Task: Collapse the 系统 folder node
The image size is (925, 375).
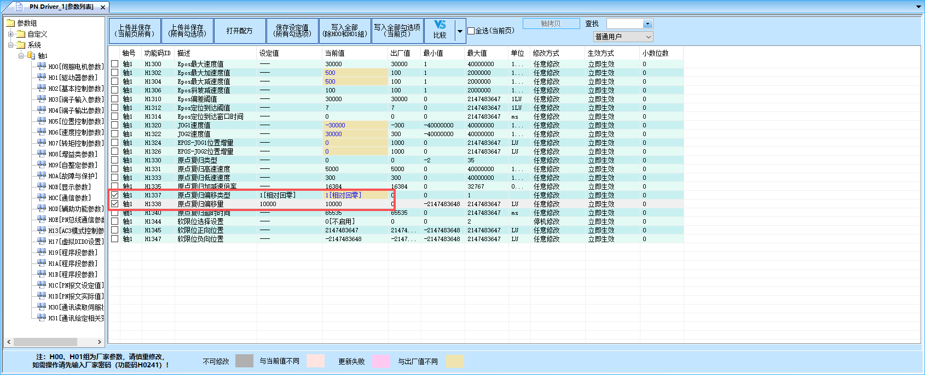Action: [x=10, y=45]
